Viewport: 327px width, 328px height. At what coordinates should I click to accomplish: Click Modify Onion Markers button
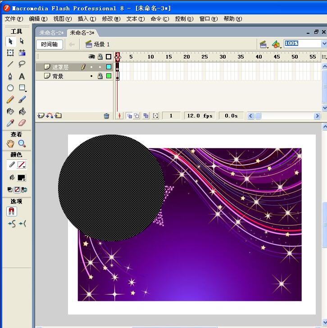point(155,116)
